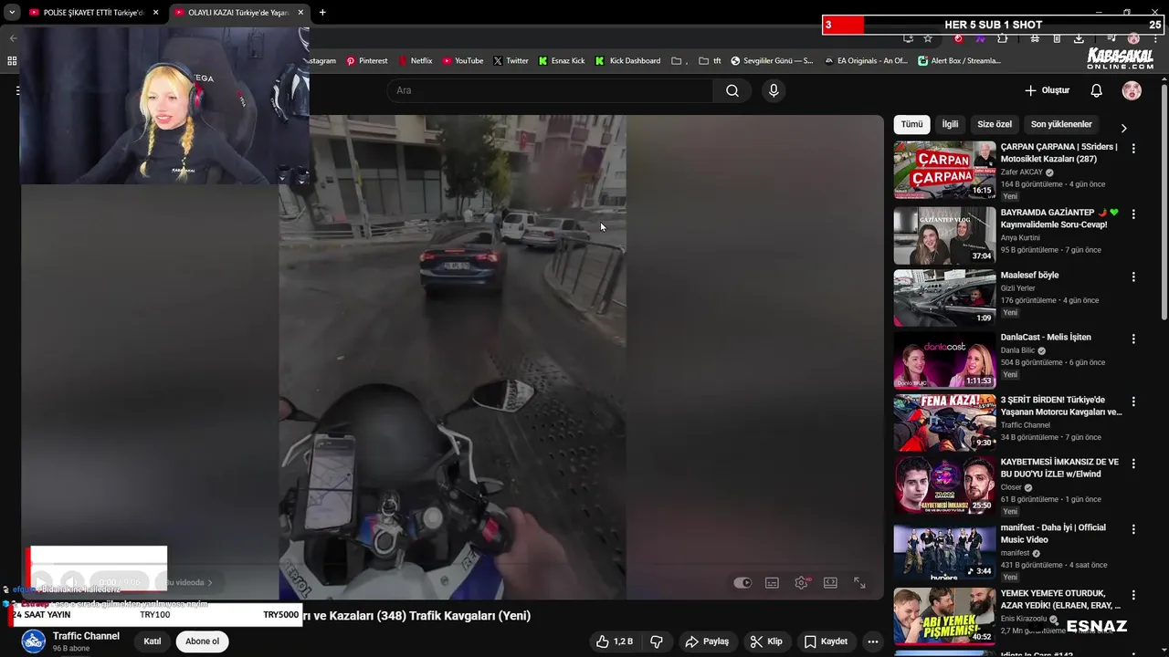Open options for BAYRAMDA GAZİANTEP video
The width and height of the screenshot is (1169, 657).
[x=1133, y=214]
